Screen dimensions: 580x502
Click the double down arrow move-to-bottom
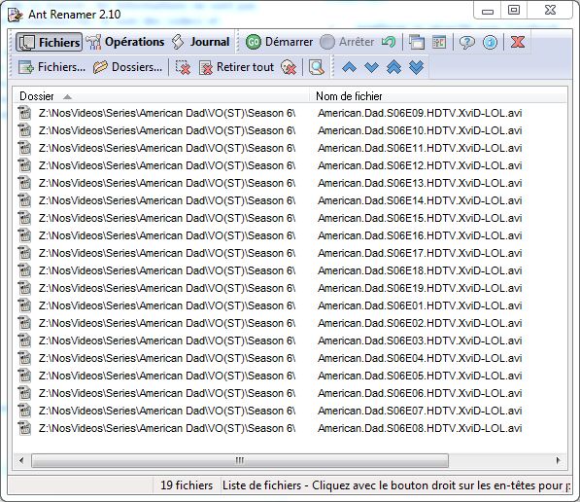tap(417, 67)
